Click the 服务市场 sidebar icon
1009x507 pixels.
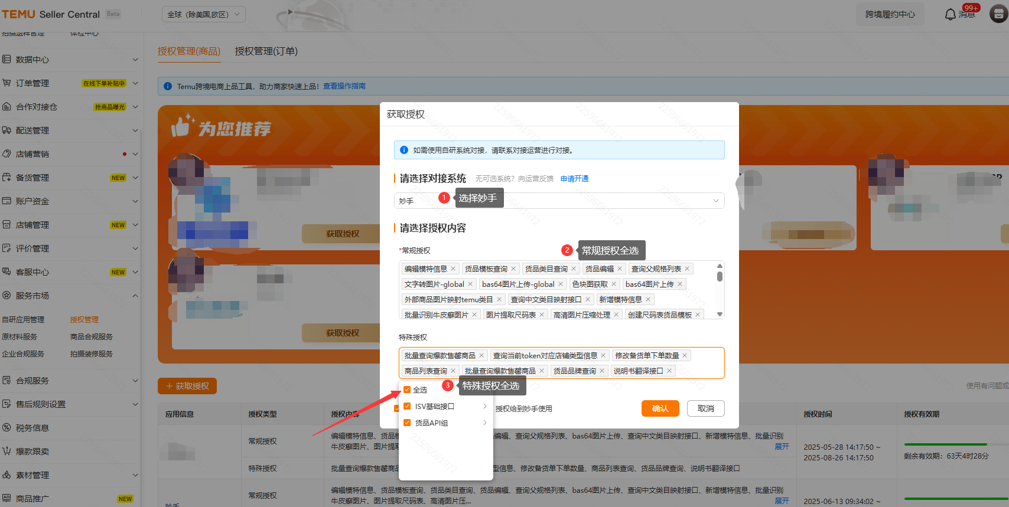[x=6, y=296]
